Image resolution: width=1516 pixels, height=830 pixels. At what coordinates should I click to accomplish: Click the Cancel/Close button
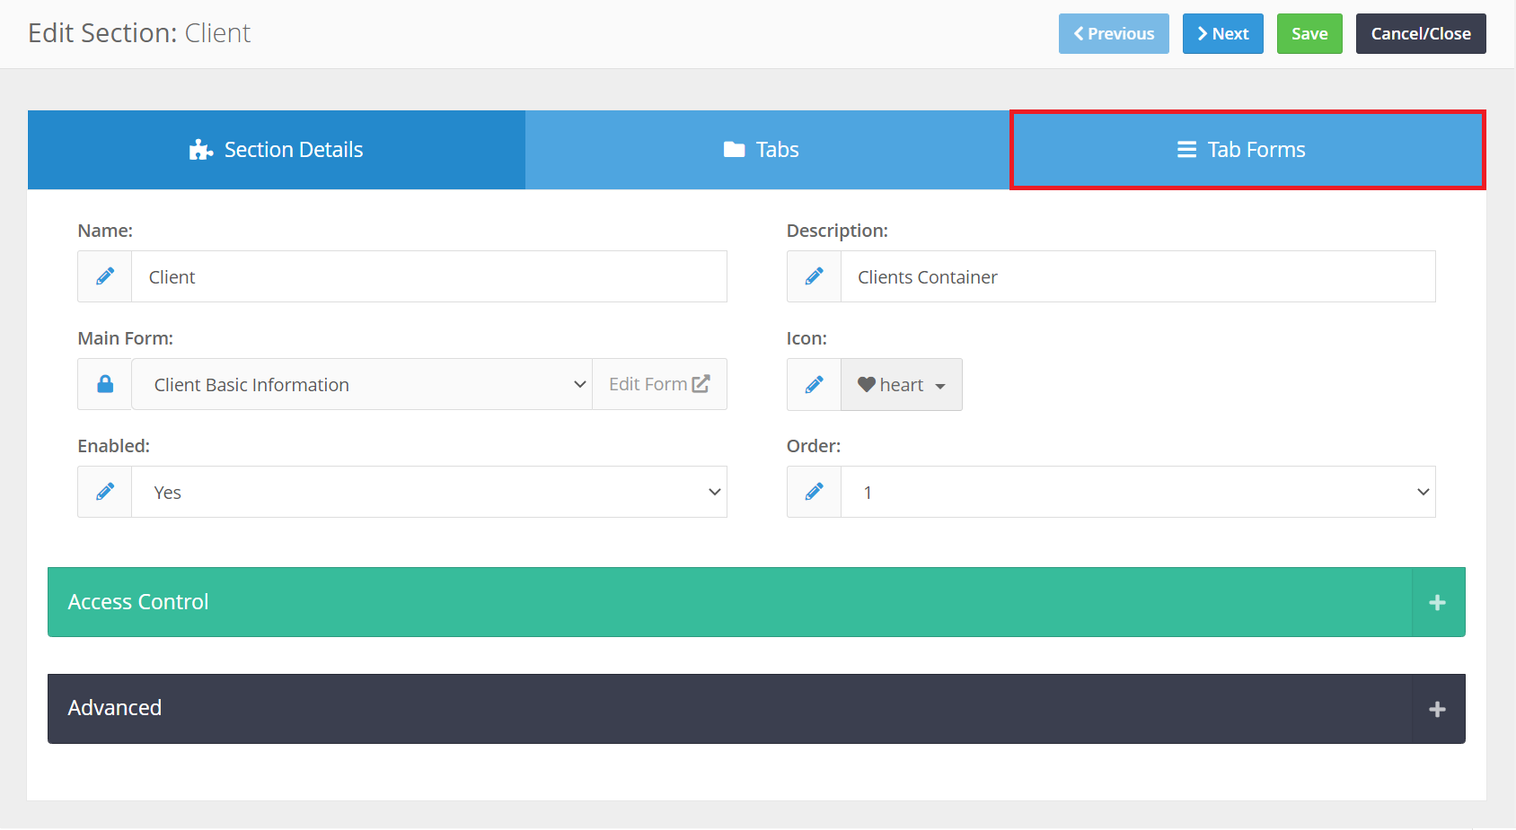(x=1421, y=34)
